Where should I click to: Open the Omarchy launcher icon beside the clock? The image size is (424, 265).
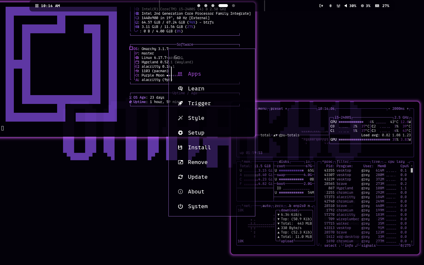[37, 6]
